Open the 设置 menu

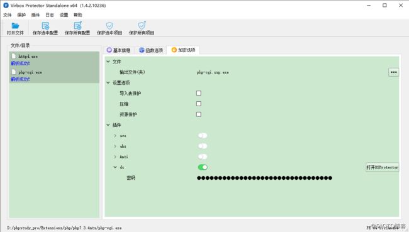pyautogui.click(x=64, y=15)
